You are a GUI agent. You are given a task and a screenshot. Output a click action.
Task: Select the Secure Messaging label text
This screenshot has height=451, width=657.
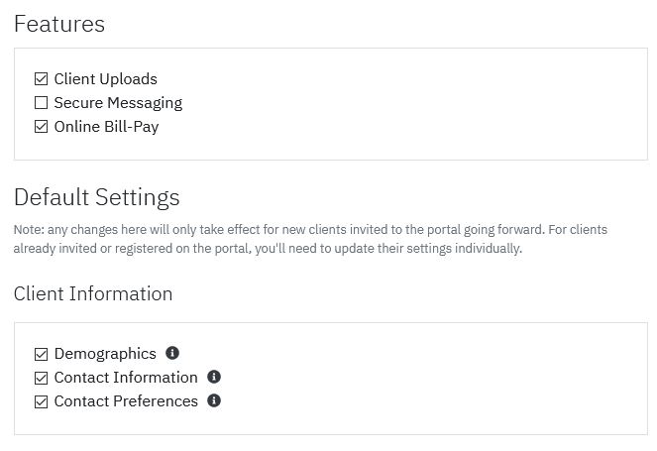(118, 103)
